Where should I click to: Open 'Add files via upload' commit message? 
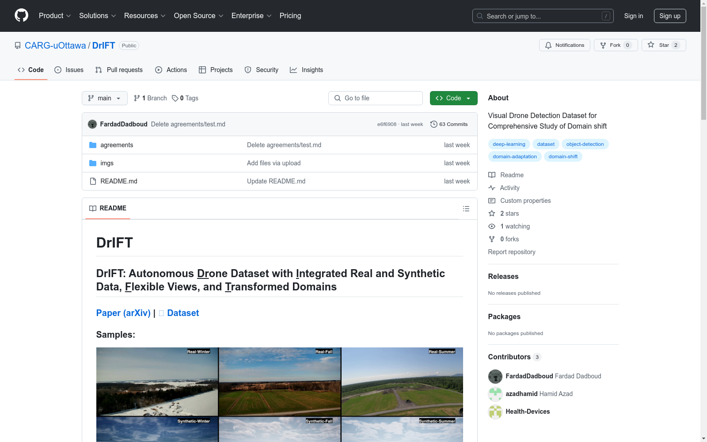pos(274,163)
